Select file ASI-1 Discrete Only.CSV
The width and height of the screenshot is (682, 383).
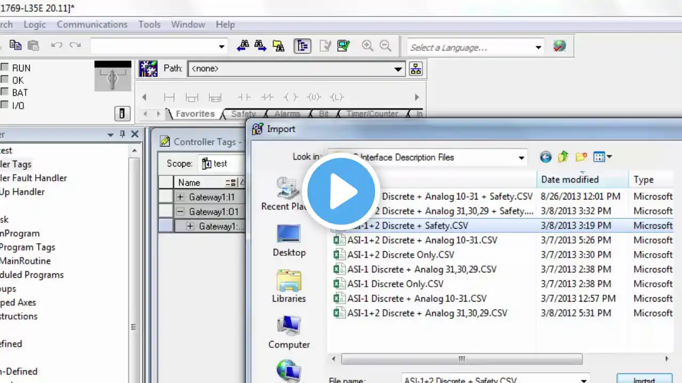point(395,284)
